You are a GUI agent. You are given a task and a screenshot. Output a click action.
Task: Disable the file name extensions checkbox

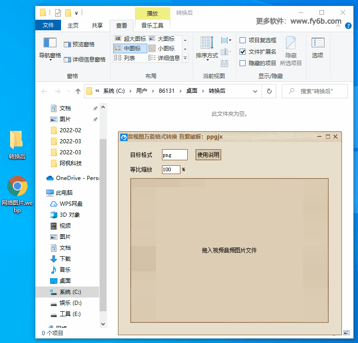[x=243, y=51]
